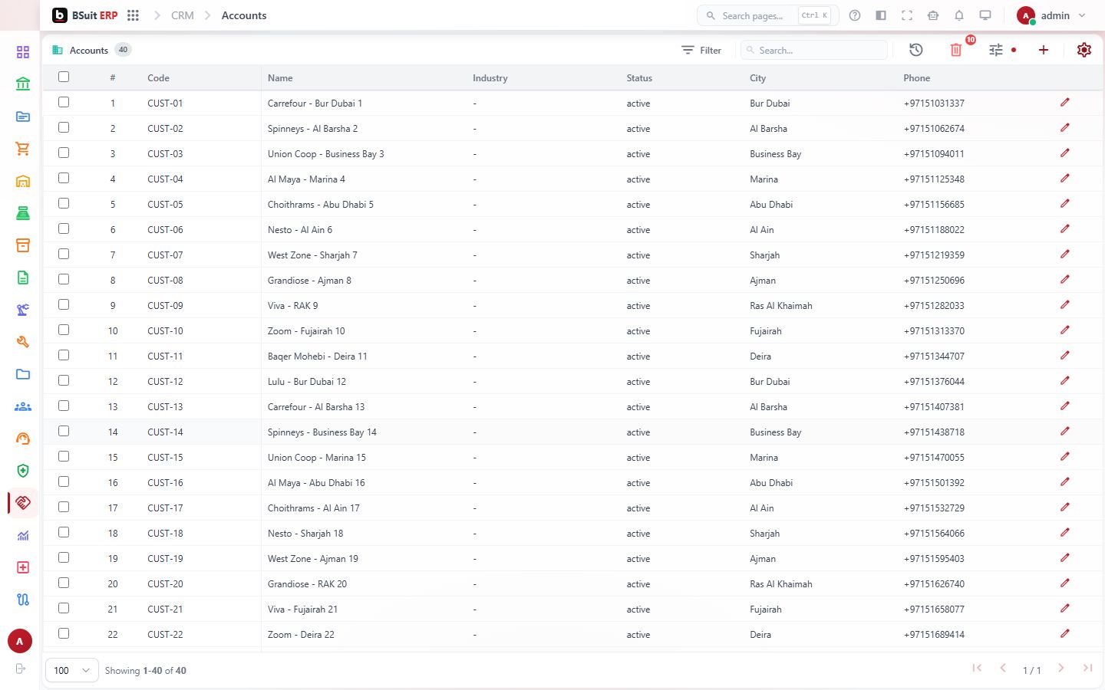Click the Spinneys - Business Bay 14 name

click(x=322, y=432)
